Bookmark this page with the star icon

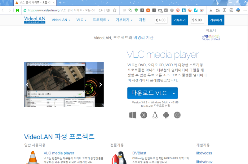click(115, 10)
